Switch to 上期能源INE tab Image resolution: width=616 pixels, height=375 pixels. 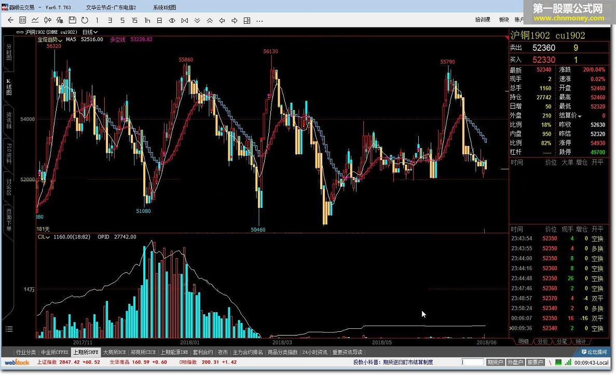point(174,352)
